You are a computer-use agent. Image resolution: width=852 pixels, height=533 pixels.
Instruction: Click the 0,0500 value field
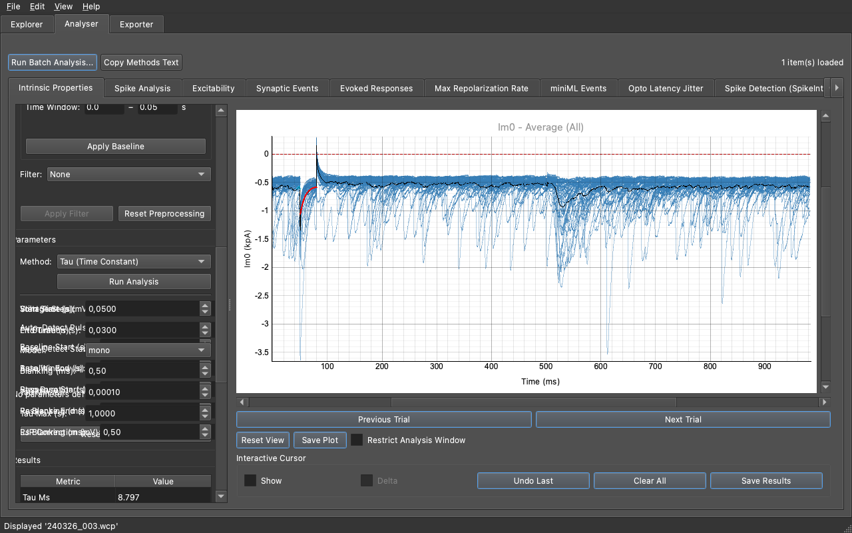[142, 308]
